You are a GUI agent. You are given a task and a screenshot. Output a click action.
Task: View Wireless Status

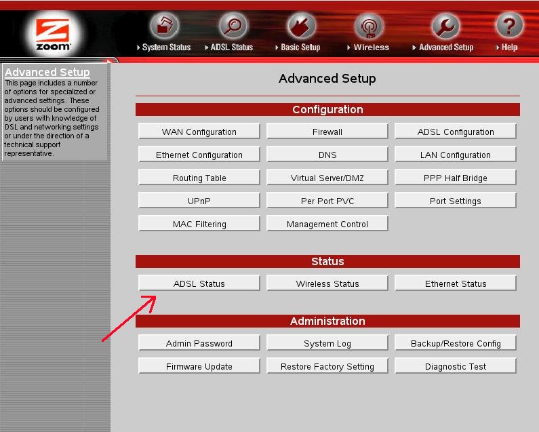point(327,283)
